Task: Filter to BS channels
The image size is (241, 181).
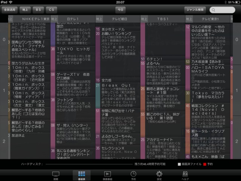Action: click(38, 10)
